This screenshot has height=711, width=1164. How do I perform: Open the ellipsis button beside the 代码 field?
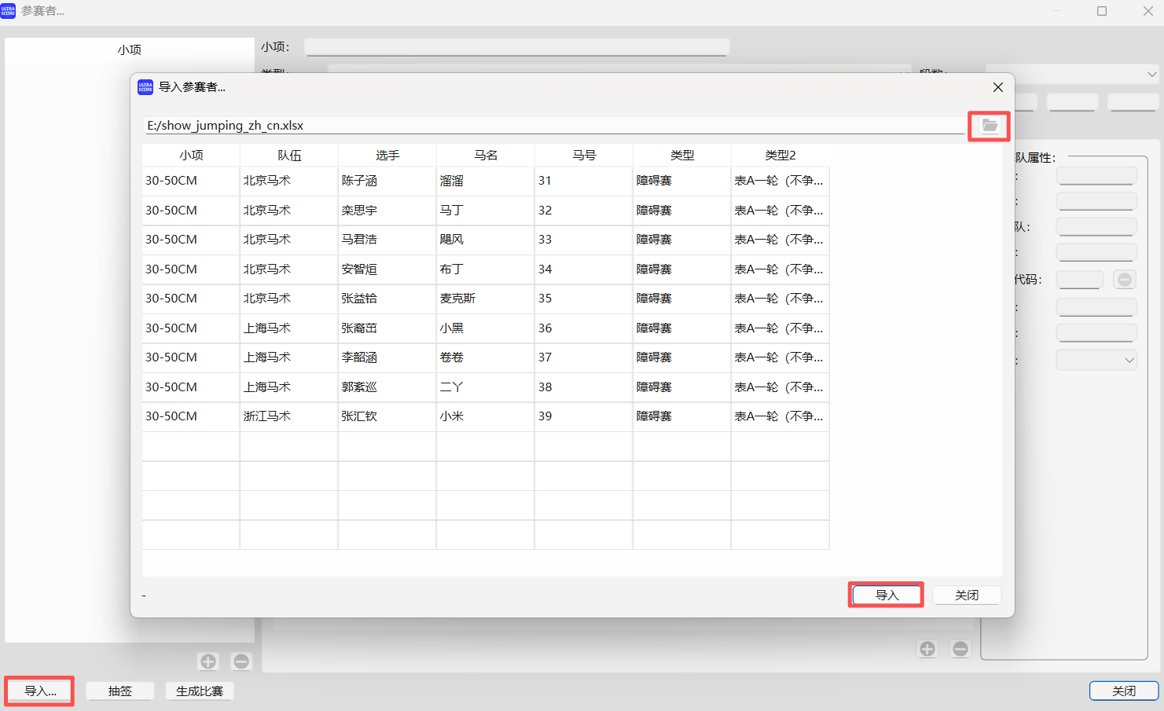click(x=1124, y=279)
